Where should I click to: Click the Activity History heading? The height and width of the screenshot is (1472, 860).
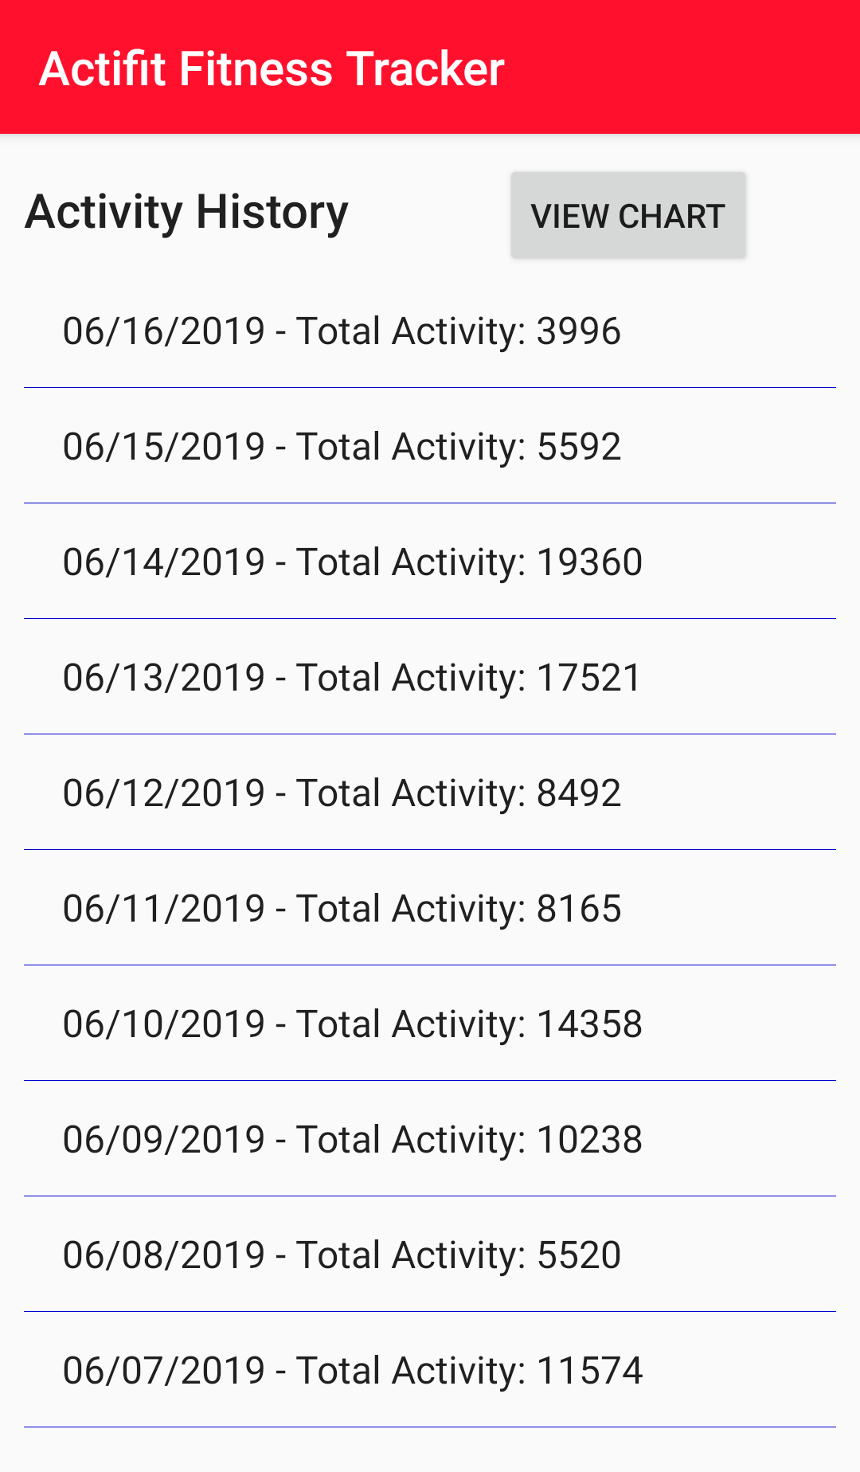pyautogui.click(x=186, y=213)
